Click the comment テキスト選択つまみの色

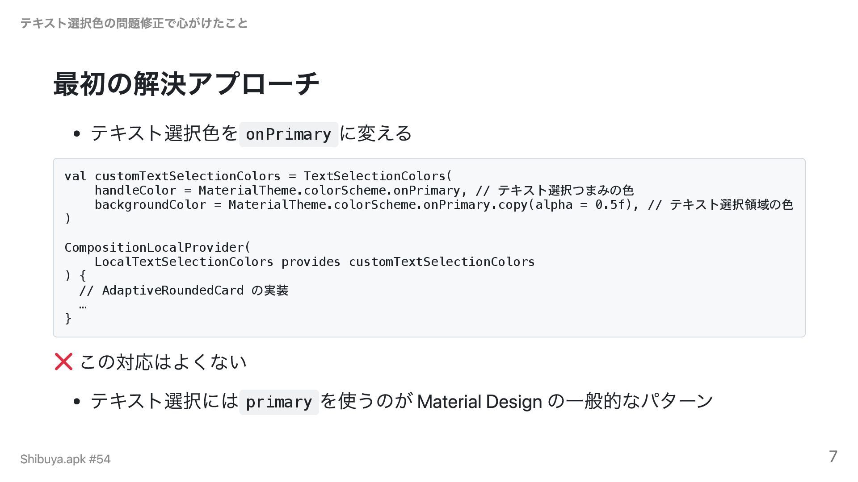(x=565, y=191)
